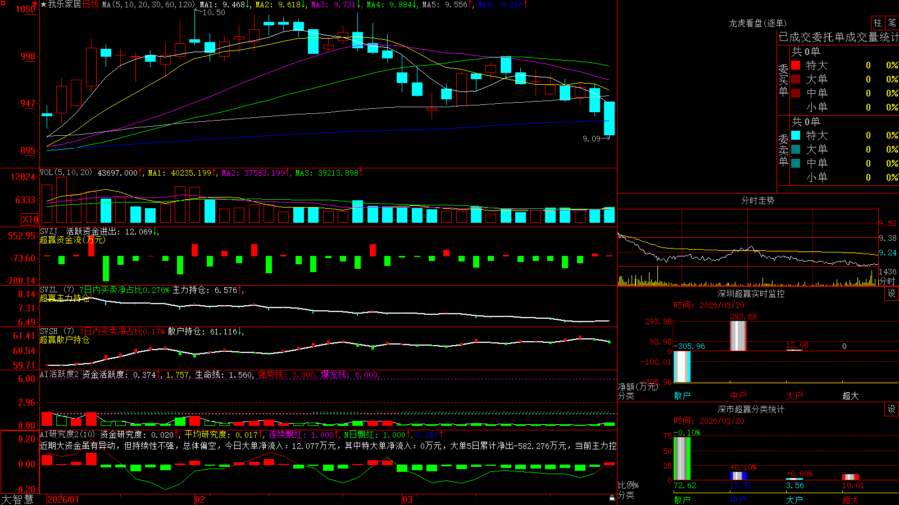
Task: Click the 分时走势 panel title
Action: (757, 200)
